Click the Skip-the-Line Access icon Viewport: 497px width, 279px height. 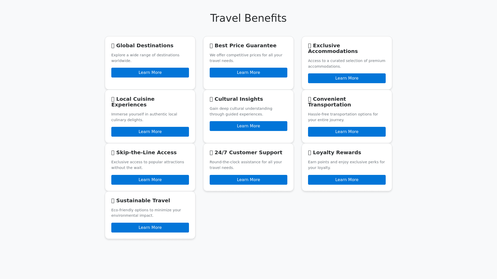pos(113,153)
